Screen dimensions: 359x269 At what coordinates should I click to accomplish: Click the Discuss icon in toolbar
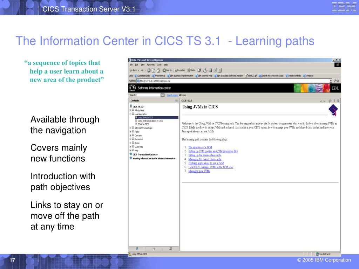pyautogui.click(x=220, y=70)
